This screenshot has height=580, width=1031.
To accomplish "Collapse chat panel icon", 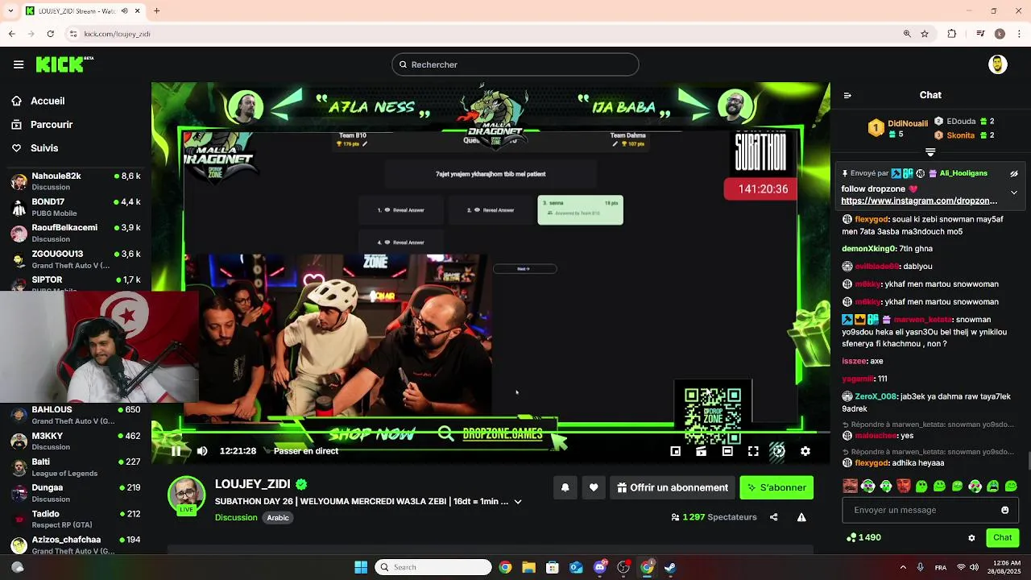I will (847, 95).
